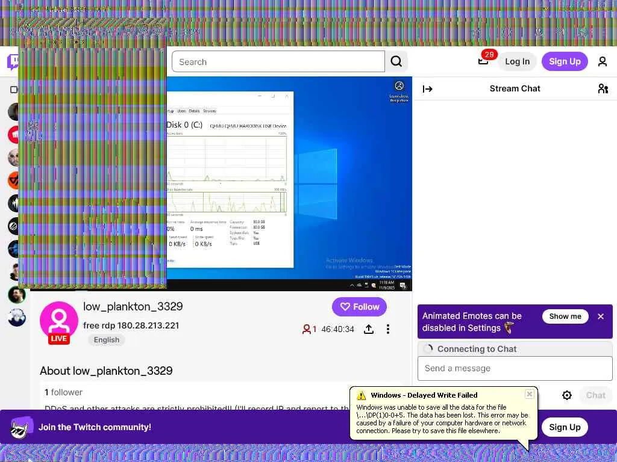Screen dimensions: 617x462
Task: Click the Twitch logo in the header
Action: 13,62
